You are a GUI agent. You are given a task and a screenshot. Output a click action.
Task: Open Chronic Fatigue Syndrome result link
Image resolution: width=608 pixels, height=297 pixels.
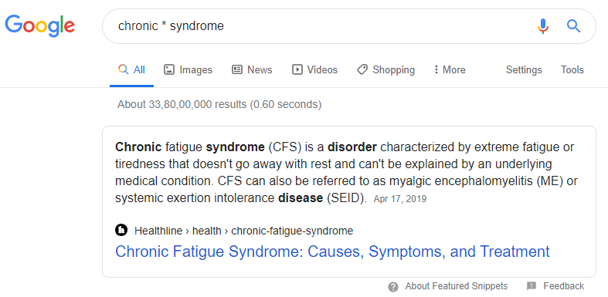332,251
